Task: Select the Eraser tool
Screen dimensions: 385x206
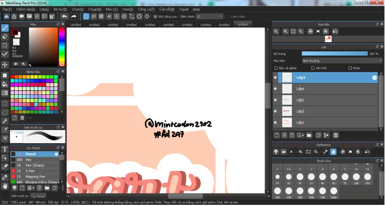Action: click(x=5, y=36)
